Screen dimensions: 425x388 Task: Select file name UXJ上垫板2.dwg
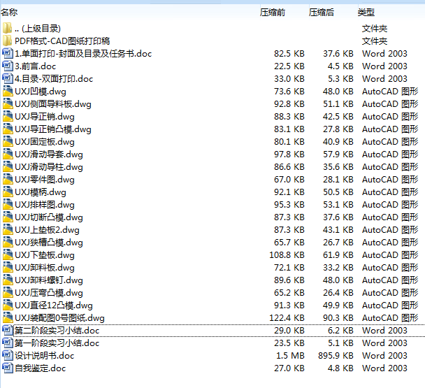[47, 230]
